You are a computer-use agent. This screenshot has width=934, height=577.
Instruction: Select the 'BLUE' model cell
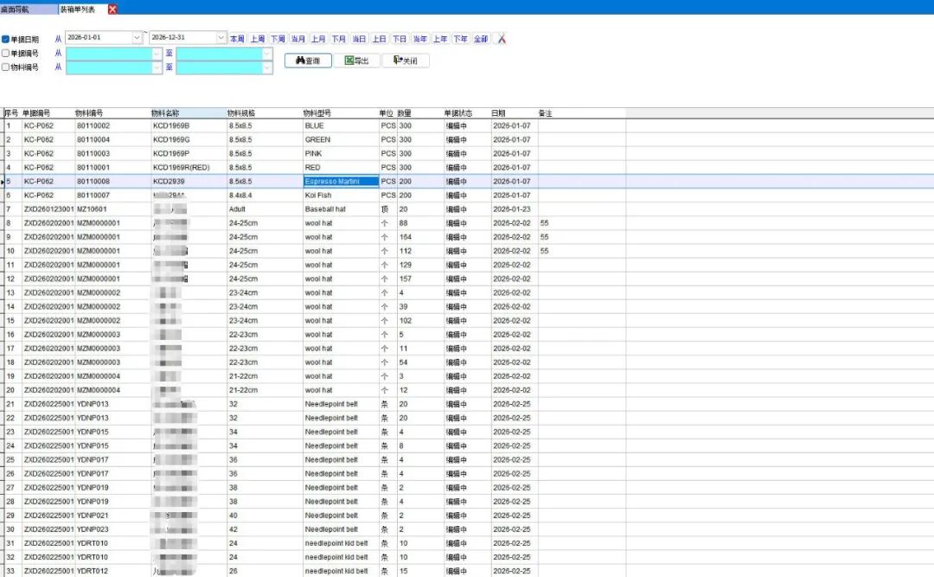click(341, 125)
